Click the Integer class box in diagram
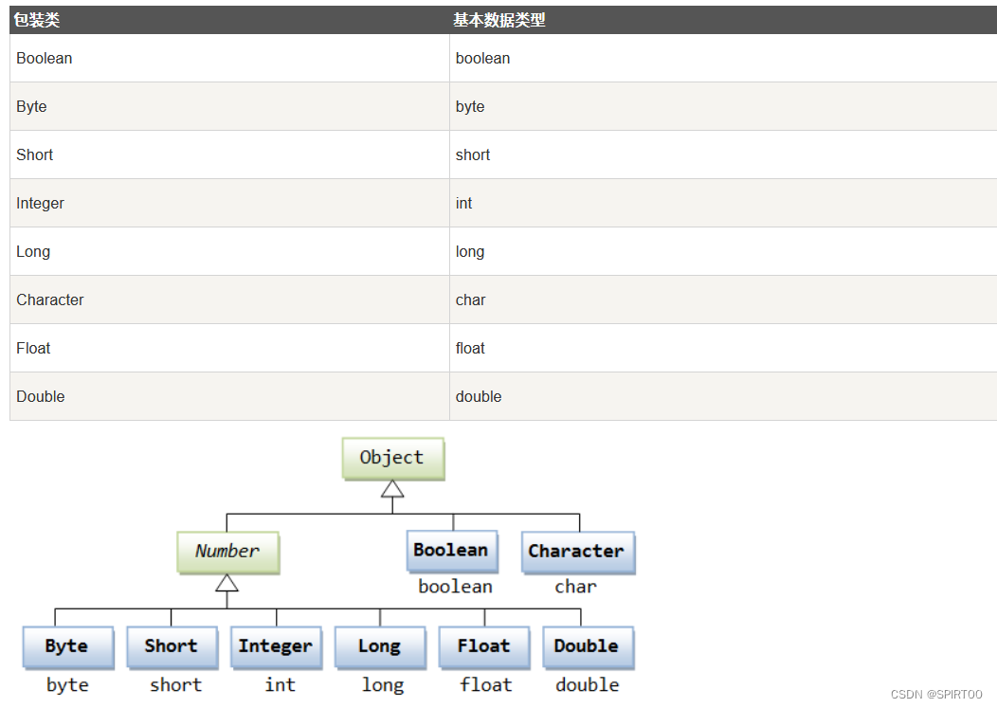The height and width of the screenshot is (708, 997). point(276,647)
